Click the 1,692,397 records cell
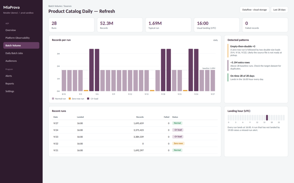The height and width of the screenshot is (183, 294). [139, 150]
